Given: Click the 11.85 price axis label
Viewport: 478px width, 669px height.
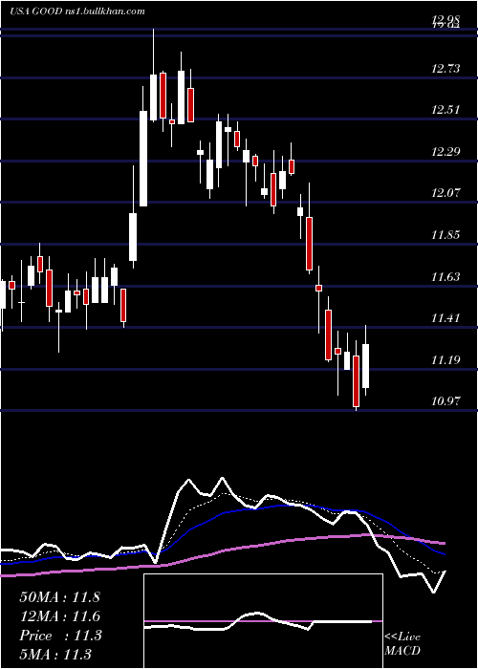Looking at the screenshot, I should click(446, 235).
